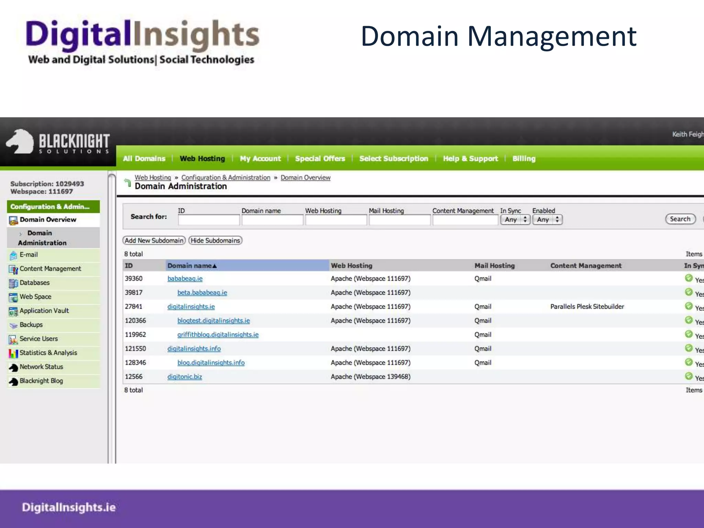This screenshot has width=704, height=528.
Task: Open the digitalinsights.ie domain link
Action: (191, 307)
